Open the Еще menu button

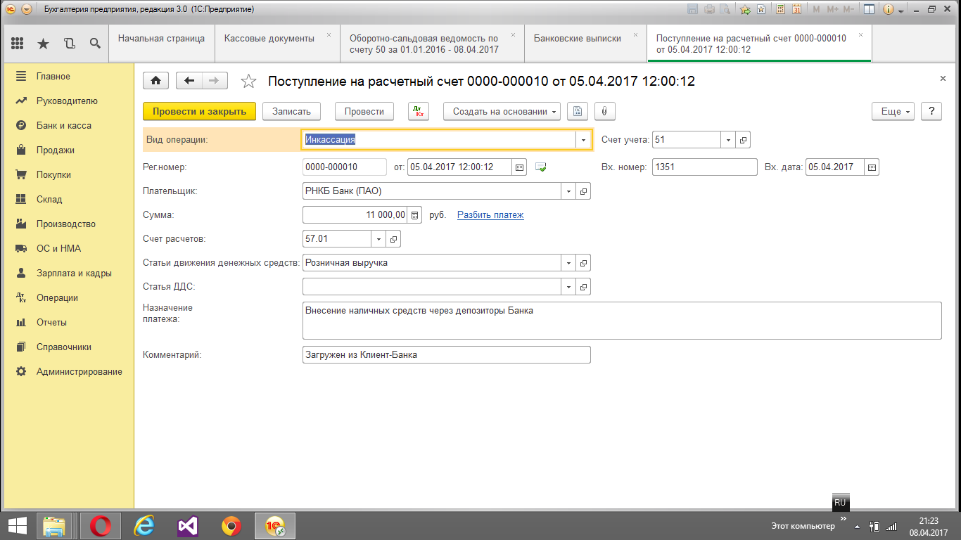click(892, 111)
